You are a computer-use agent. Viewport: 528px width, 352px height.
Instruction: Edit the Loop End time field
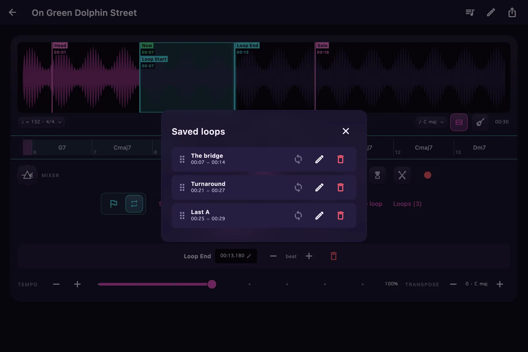click(x=236, y=256)
